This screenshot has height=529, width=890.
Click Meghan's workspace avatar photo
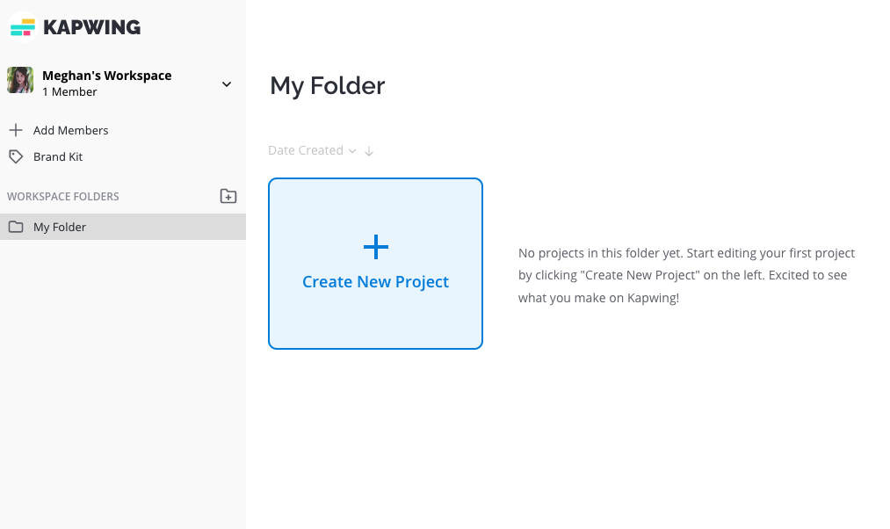(x=20, y=81)
